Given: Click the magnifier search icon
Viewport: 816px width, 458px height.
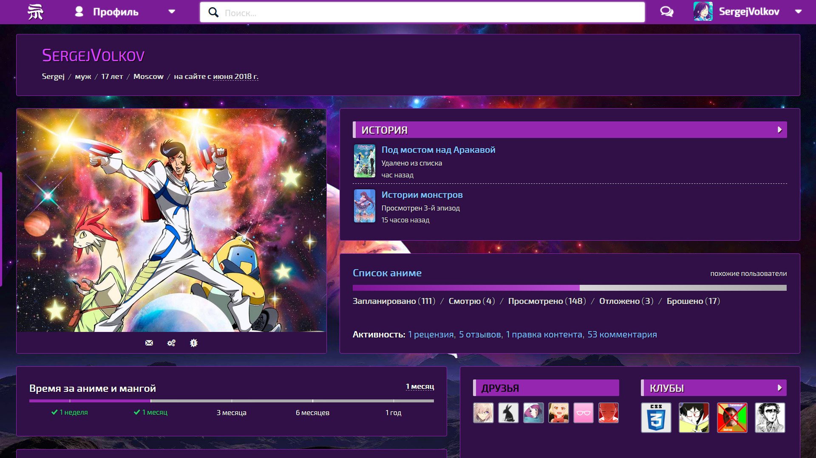Looking at the screenshot, I should [213, 12].
